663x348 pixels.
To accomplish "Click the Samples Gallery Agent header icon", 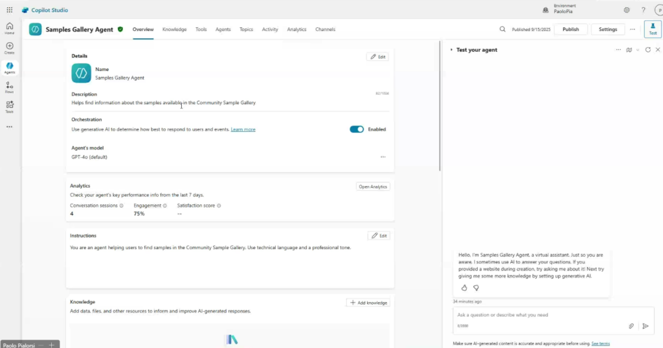I will click(35, 29).
